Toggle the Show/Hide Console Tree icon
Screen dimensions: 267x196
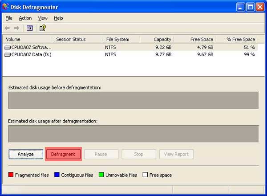click(30, 28)
